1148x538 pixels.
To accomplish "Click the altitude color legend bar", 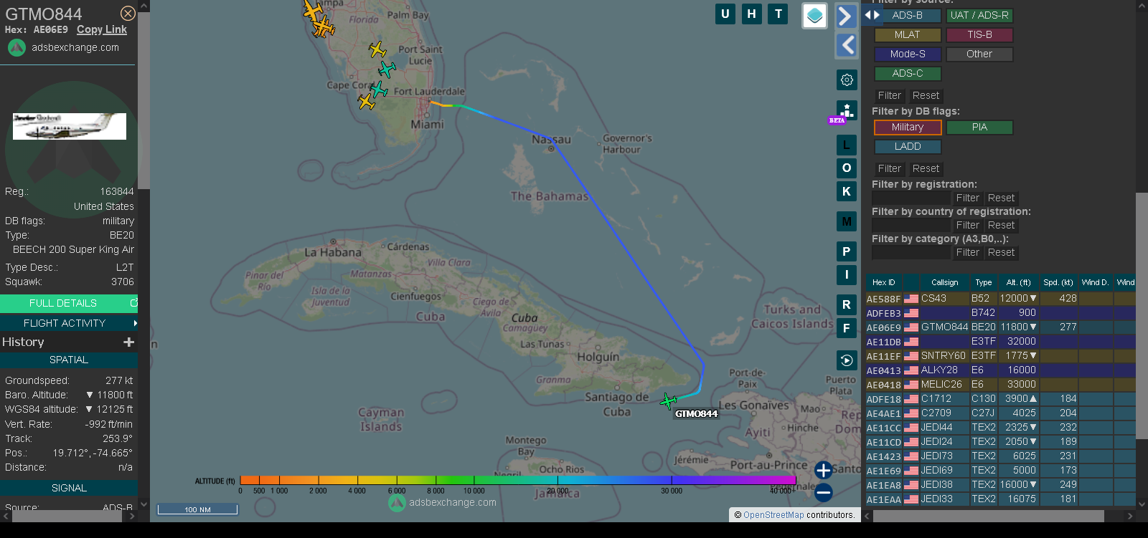I will [518, 480].
